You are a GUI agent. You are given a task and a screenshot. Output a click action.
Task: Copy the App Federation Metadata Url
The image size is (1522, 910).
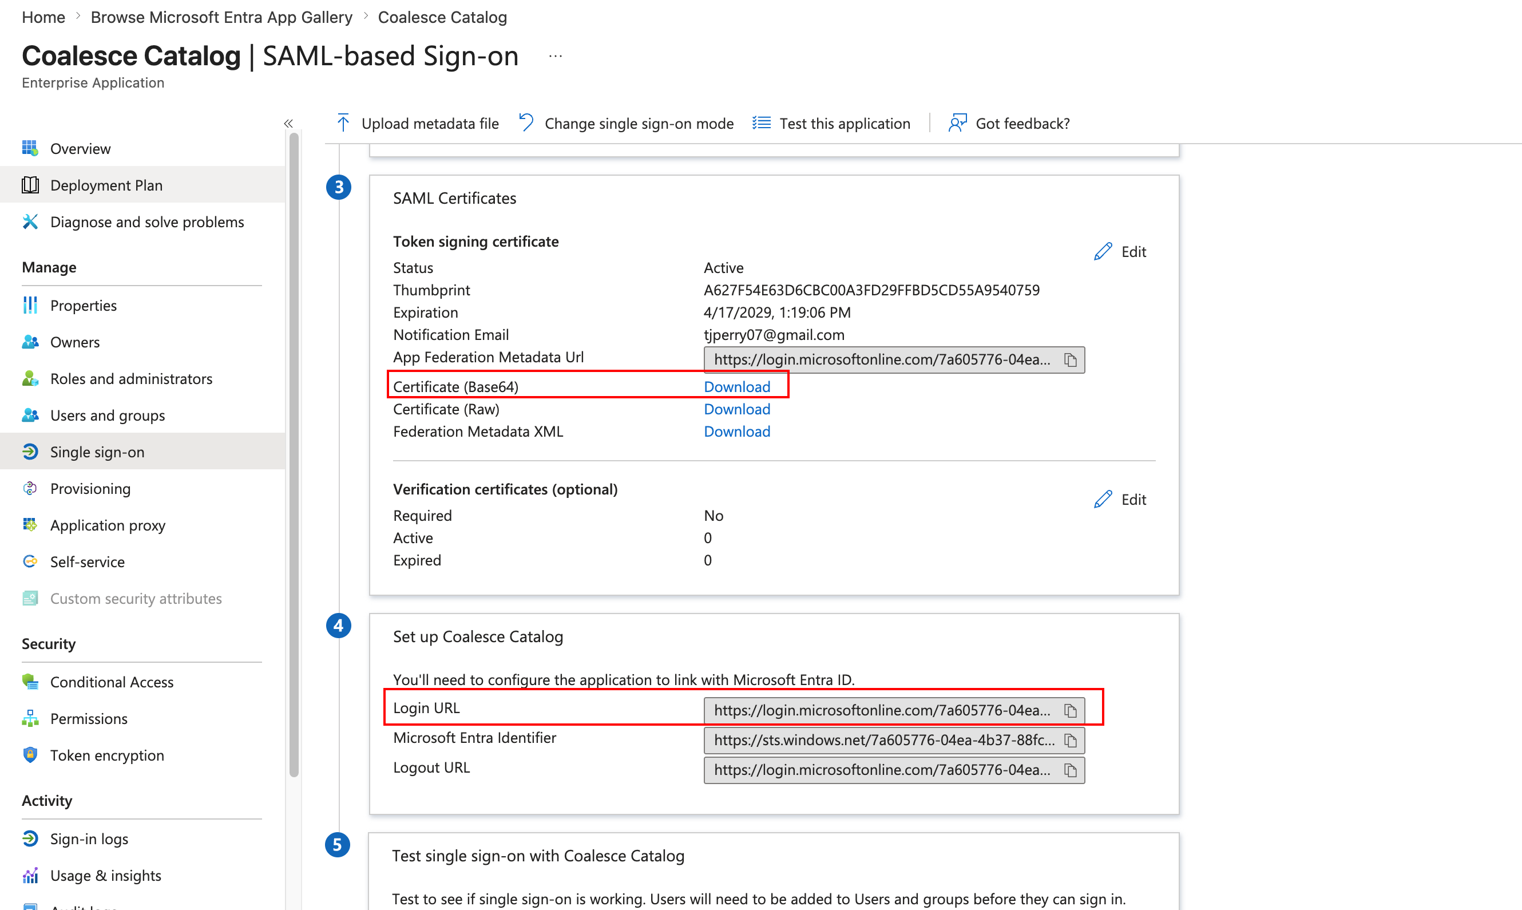tap(1069, 360)
